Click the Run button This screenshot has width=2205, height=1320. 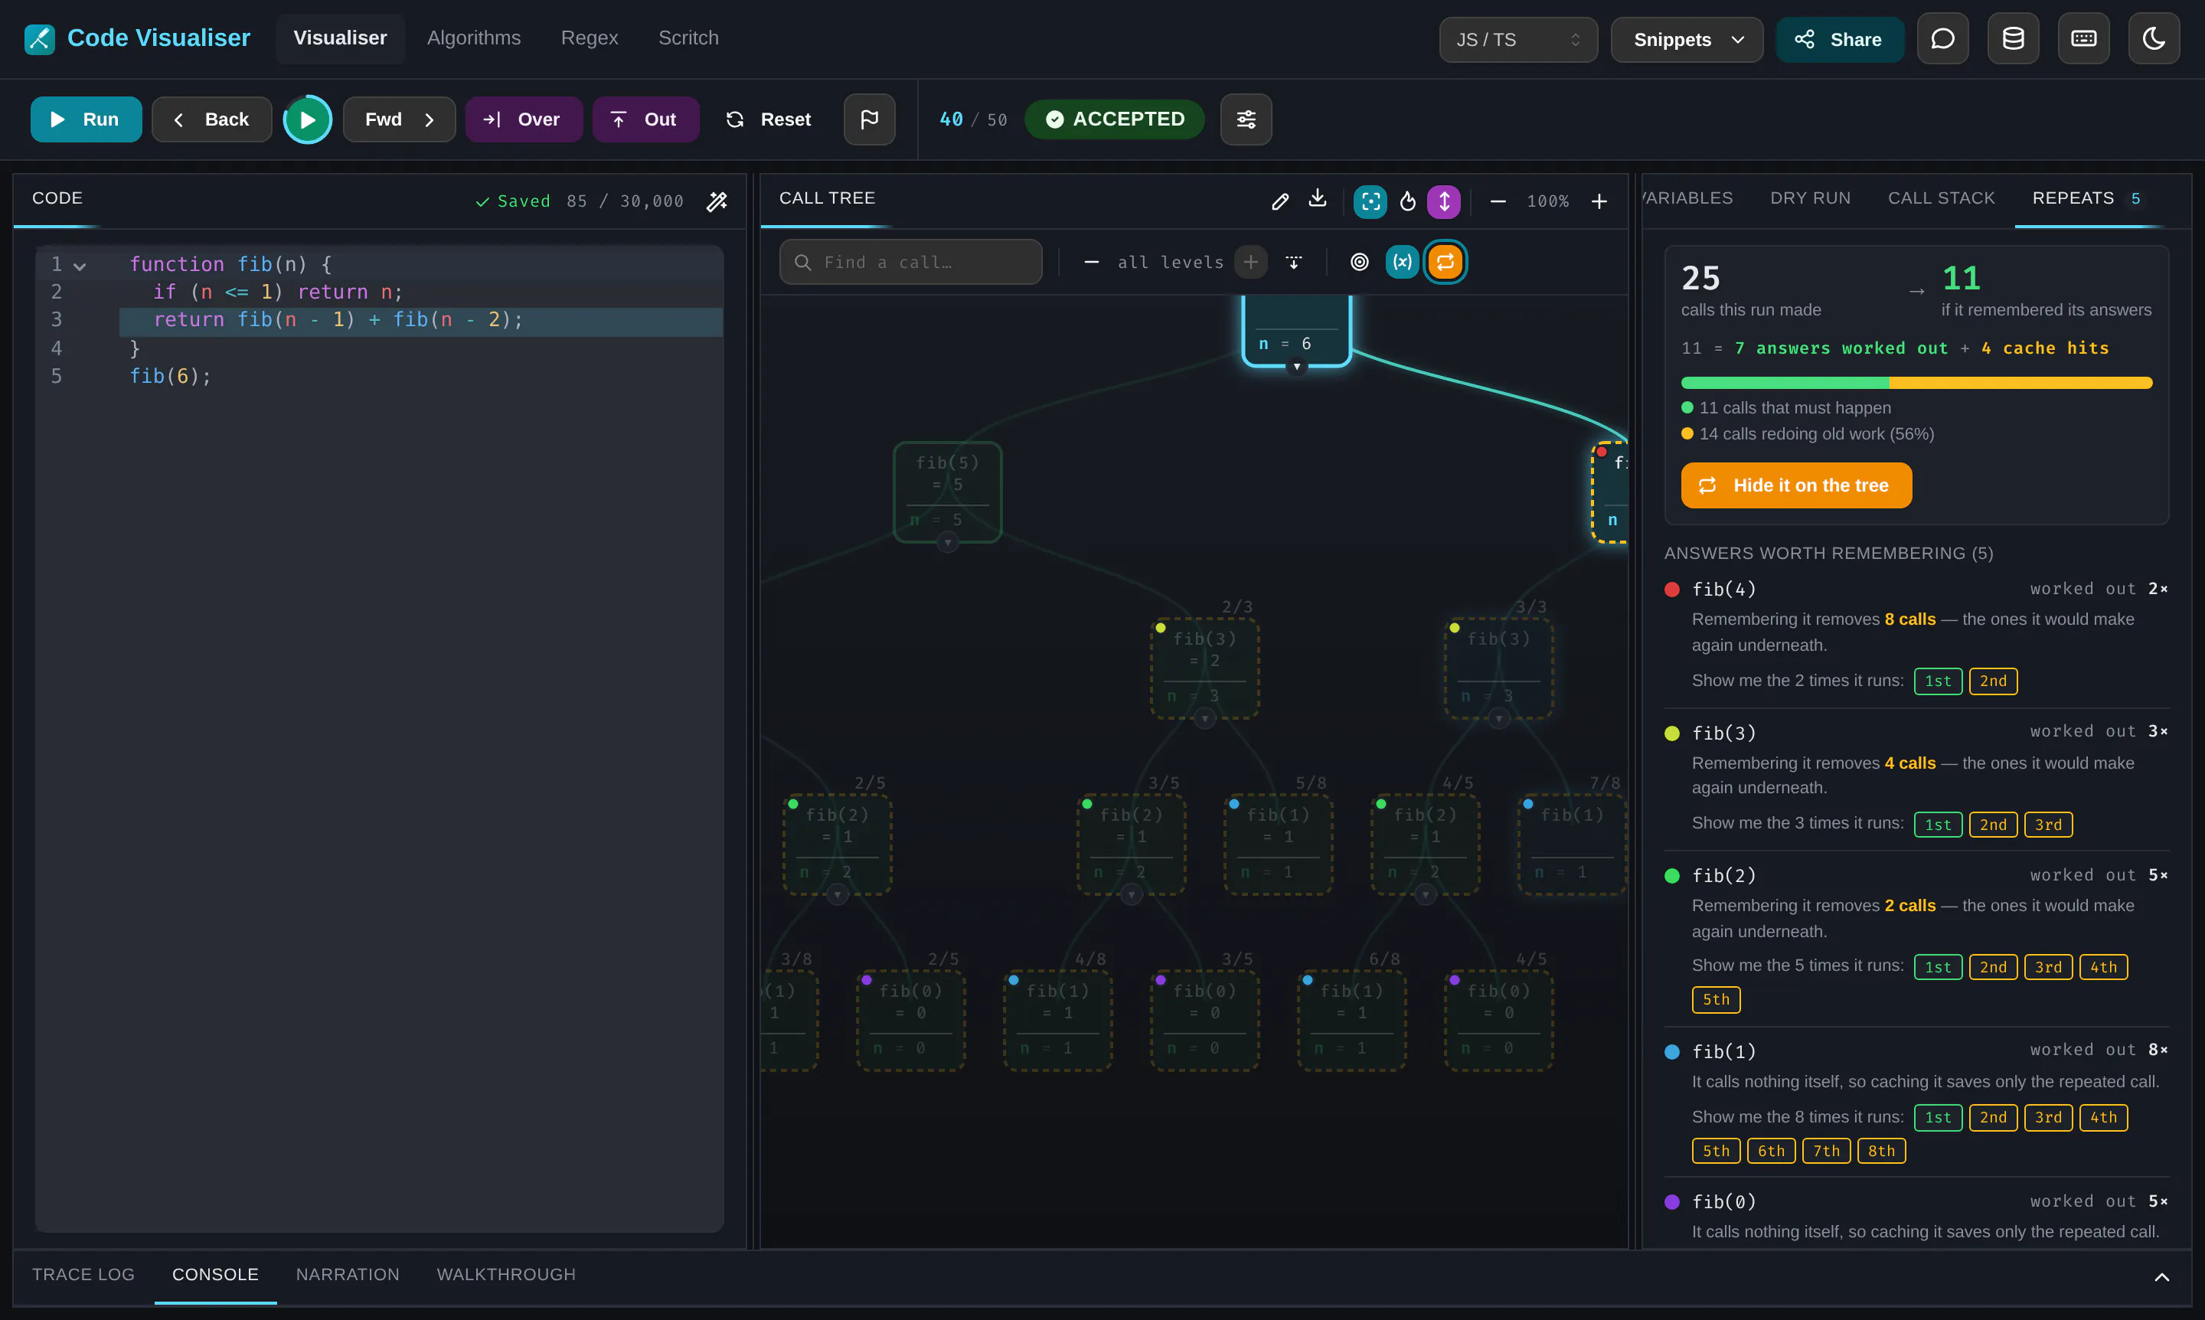[x=87, y=119]
